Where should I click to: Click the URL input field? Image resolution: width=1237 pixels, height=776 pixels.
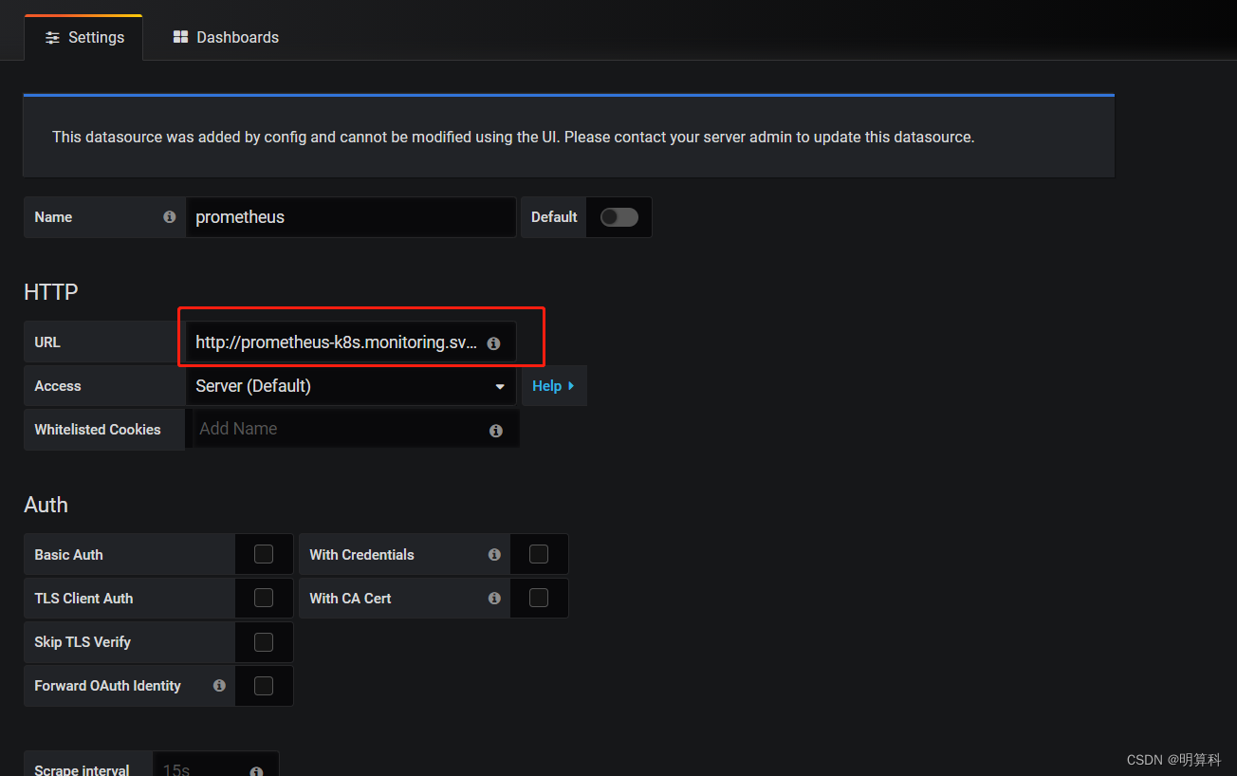click(351, 342)
